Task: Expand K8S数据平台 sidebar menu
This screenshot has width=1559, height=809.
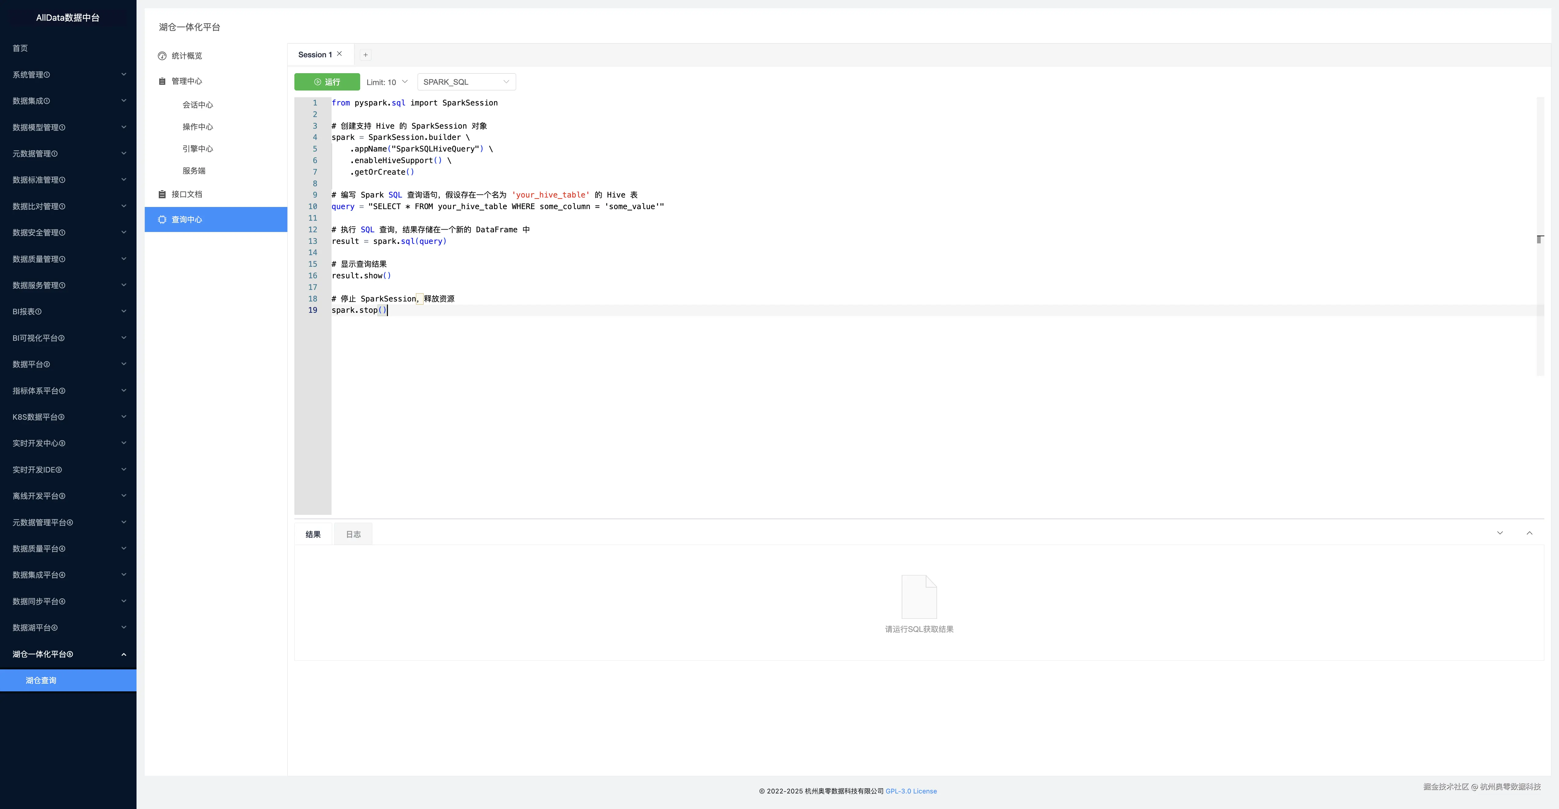Action: pos(68,417)
